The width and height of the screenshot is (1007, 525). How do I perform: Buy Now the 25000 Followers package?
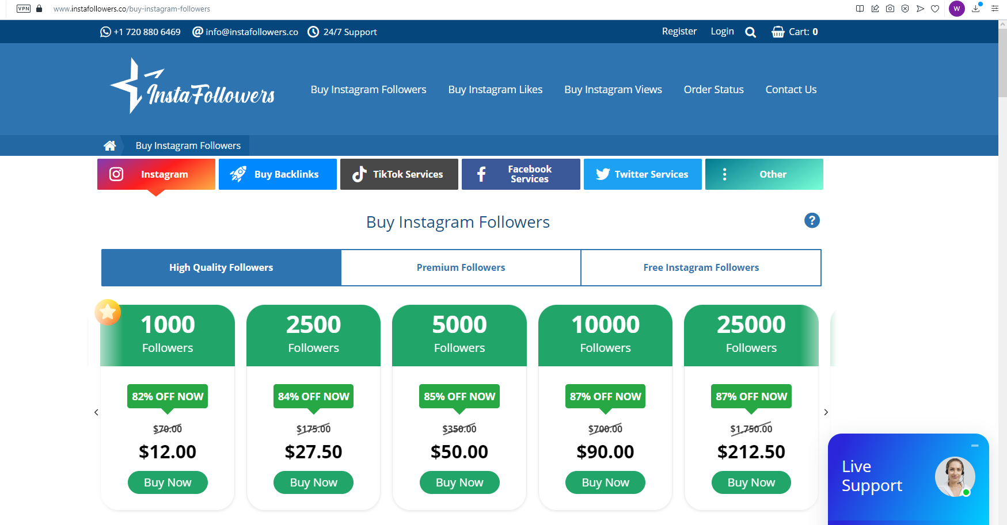[751, 482]
